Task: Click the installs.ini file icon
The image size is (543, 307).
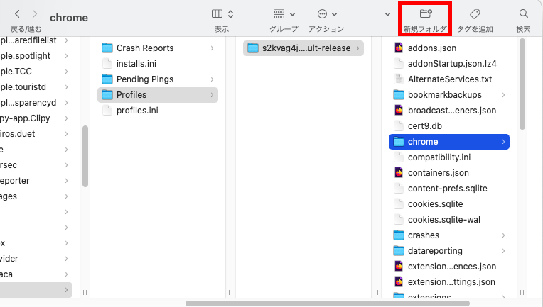Action: click(107, 64)
